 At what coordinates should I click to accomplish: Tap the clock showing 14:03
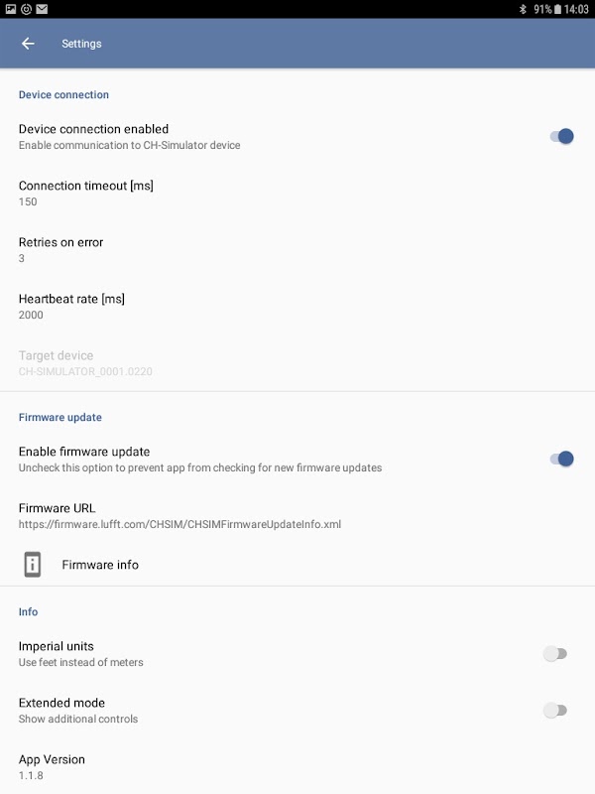[576, 9]
